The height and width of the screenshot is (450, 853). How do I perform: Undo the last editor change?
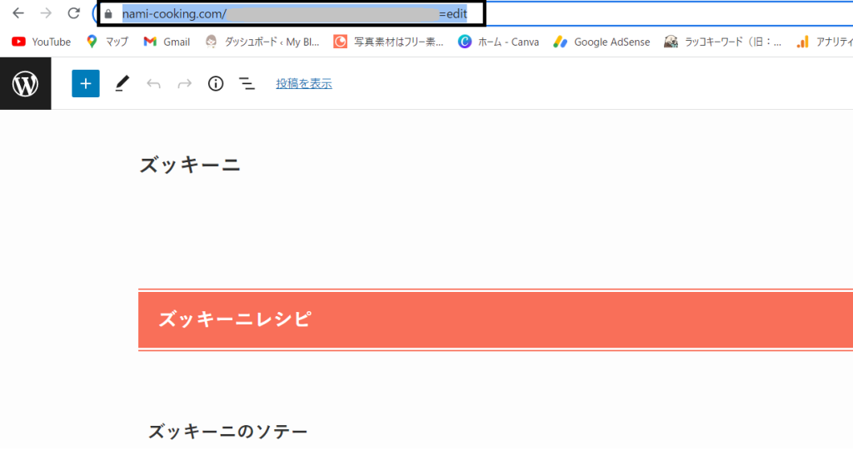click(153, 83)
